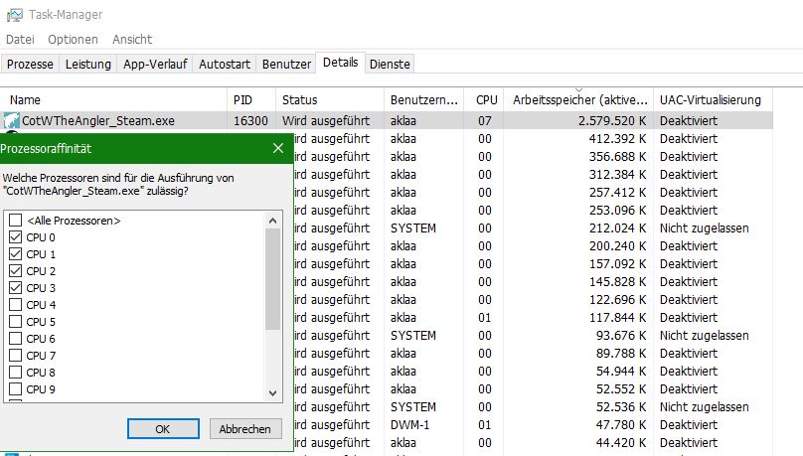Viewport: 803px width, 456px height.
Task: Select the row with 312.384 K memory
Action: [533, 175]
